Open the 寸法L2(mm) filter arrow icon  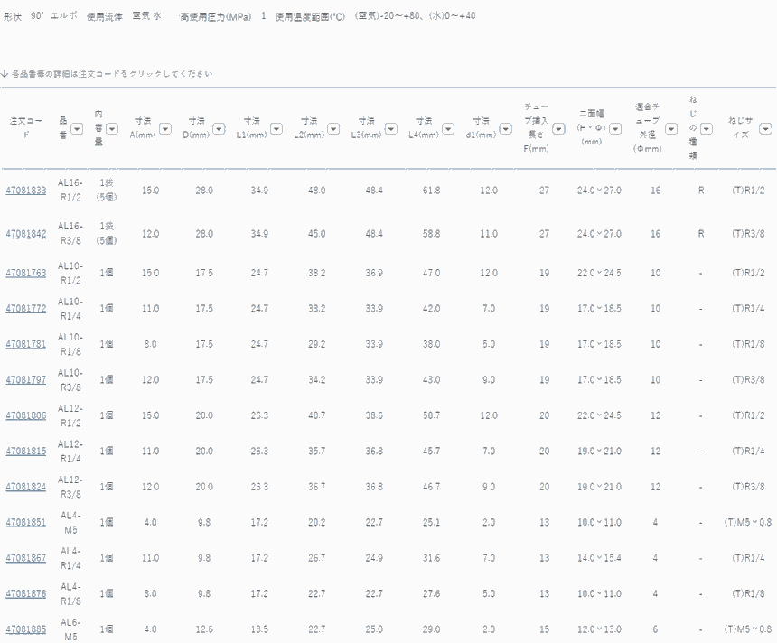click(x=333, y=128)
